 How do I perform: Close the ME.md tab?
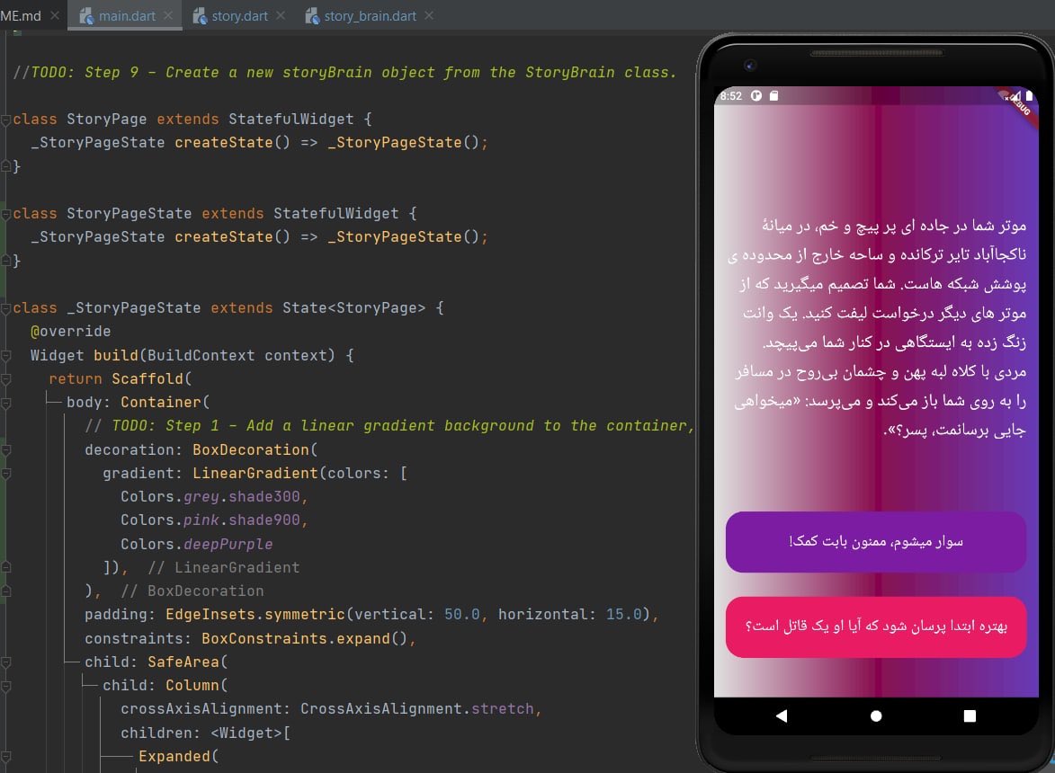click(55, 15)
